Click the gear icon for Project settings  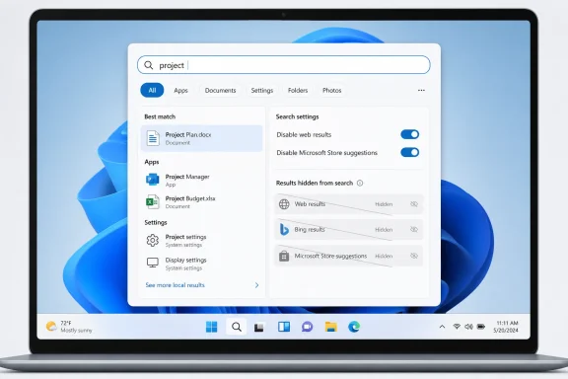click(x=153, y=240)
